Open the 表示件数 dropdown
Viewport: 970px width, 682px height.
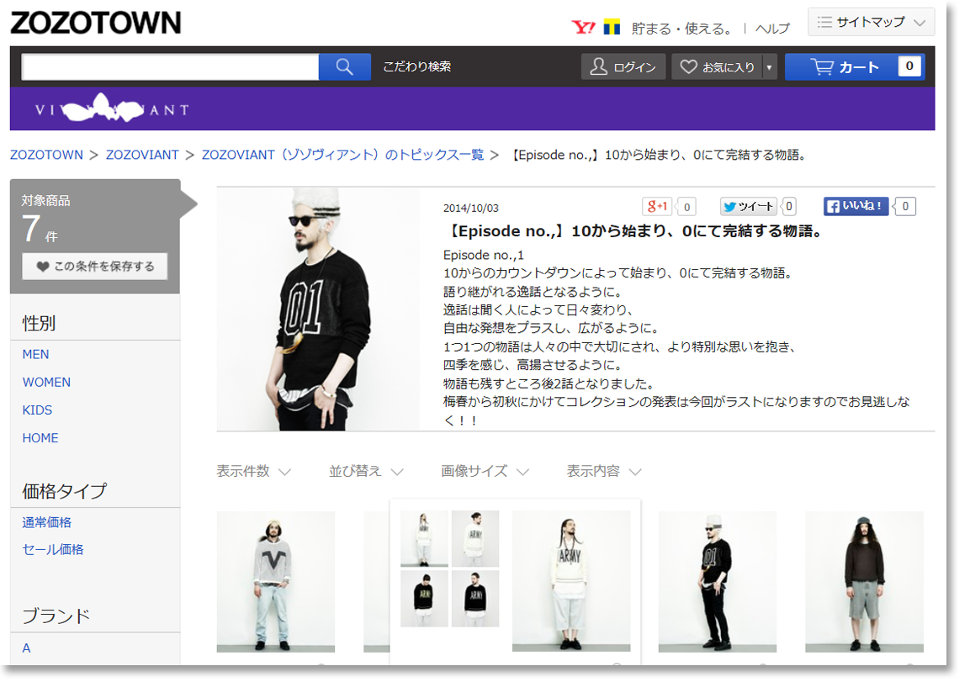tap(253, 472)
